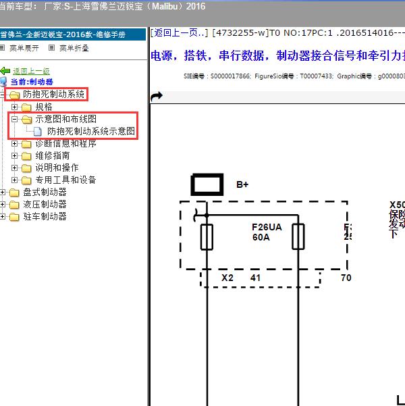Click the 维修手册 panel header
This screenshot has width=405, height=406.
tap(73, 34)
